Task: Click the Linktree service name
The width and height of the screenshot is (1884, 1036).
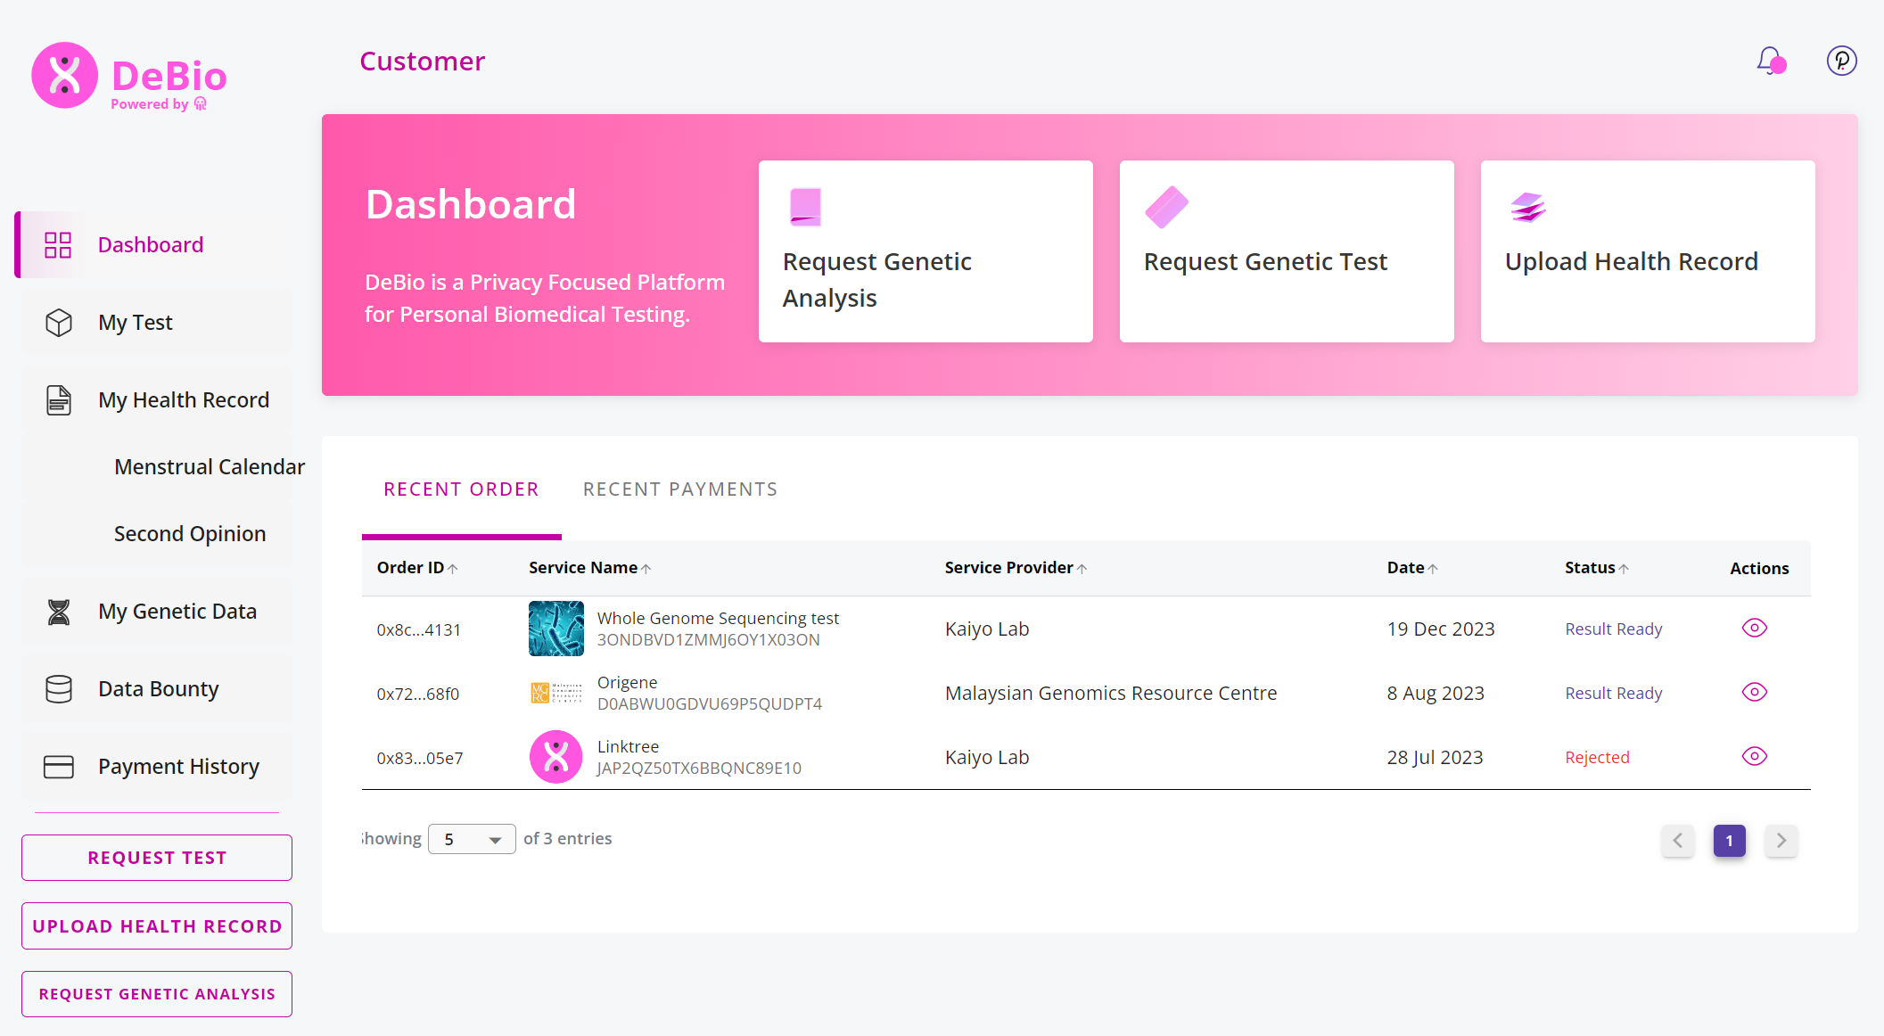Action: tap(629, 747)
